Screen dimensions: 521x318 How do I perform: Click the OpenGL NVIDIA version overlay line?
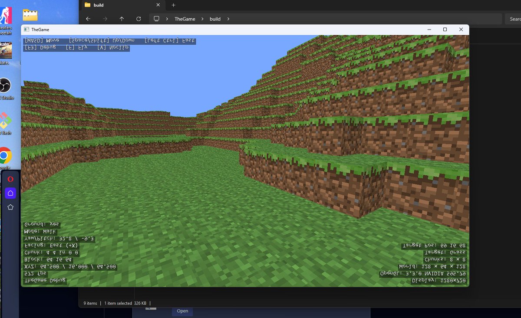tap(423, 274)
